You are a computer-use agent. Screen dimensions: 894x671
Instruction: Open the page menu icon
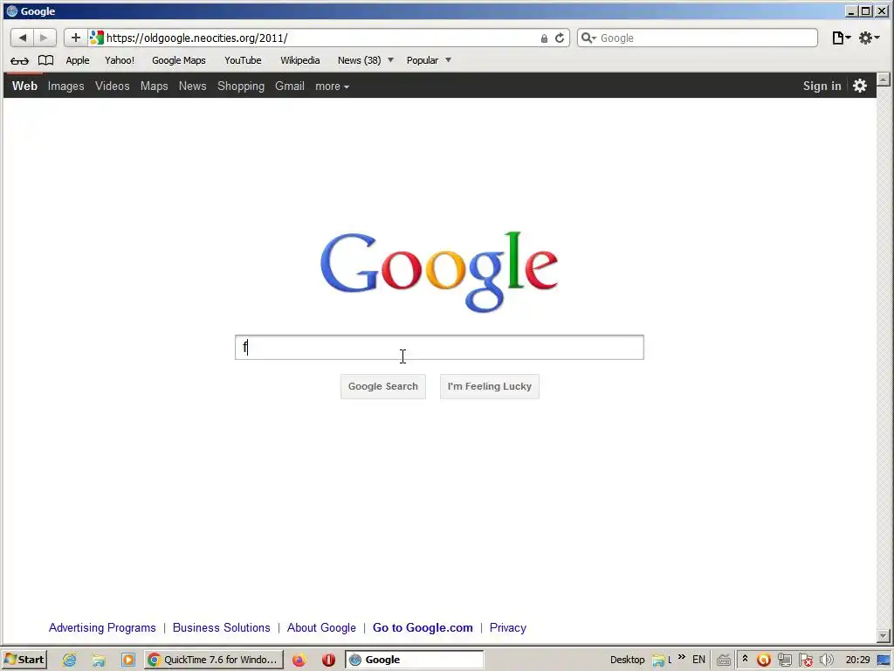(x=841, y=38)
